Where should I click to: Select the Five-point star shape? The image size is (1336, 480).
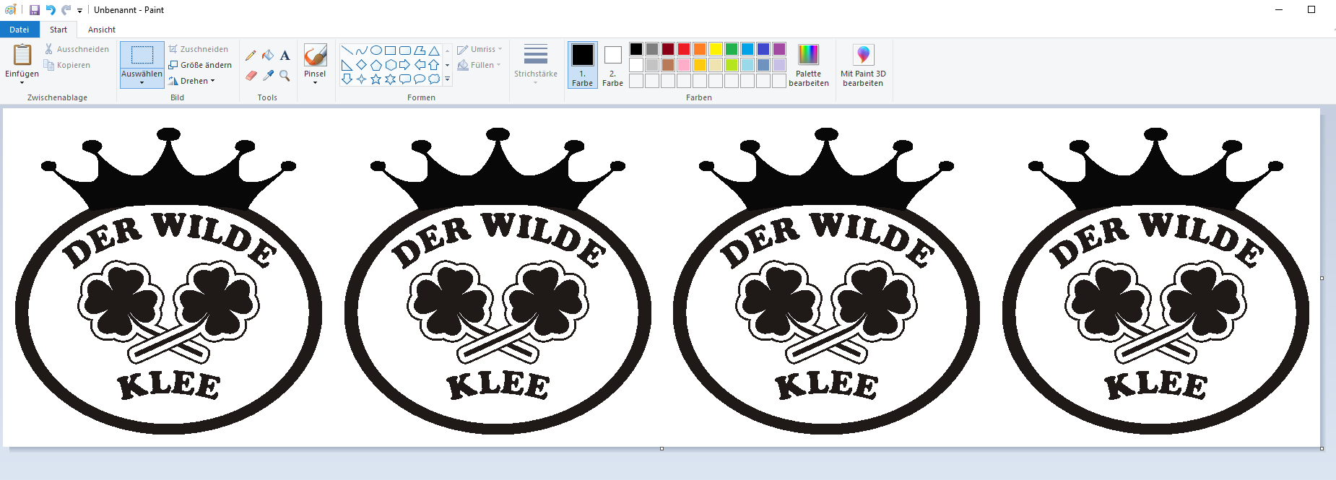point(376,79)
